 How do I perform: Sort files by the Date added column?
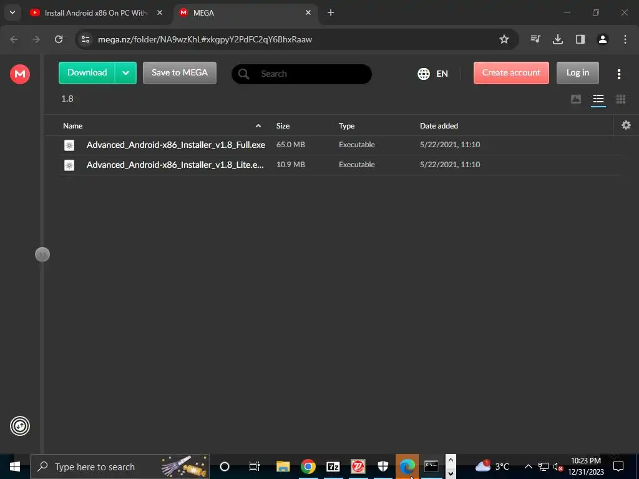click(439, 126)
